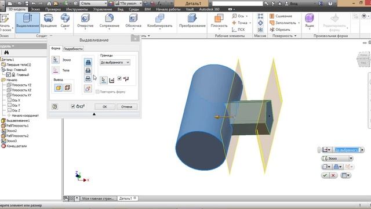371x209 pixels.
Task: Select the Сшивание stitch surface tool
Action: click(x=281, y=16)
